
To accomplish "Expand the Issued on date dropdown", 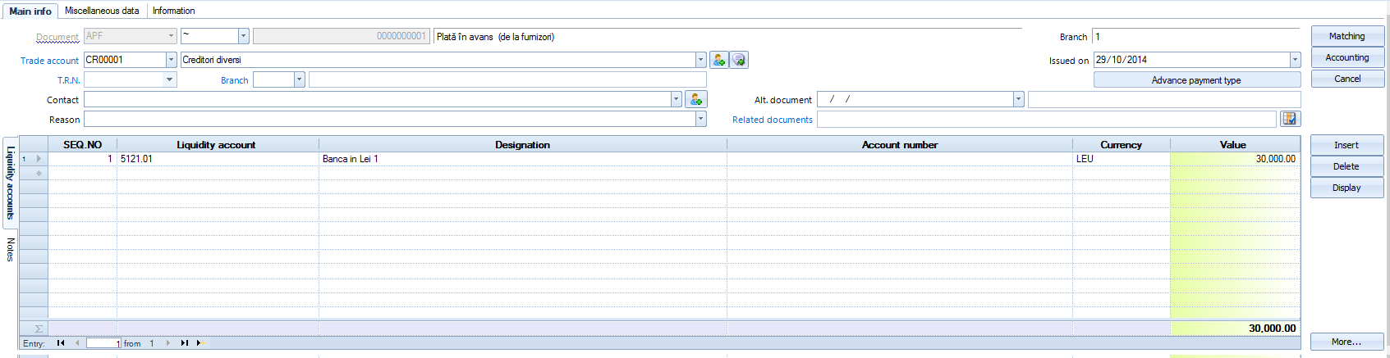I will [x=1295, y=60].
